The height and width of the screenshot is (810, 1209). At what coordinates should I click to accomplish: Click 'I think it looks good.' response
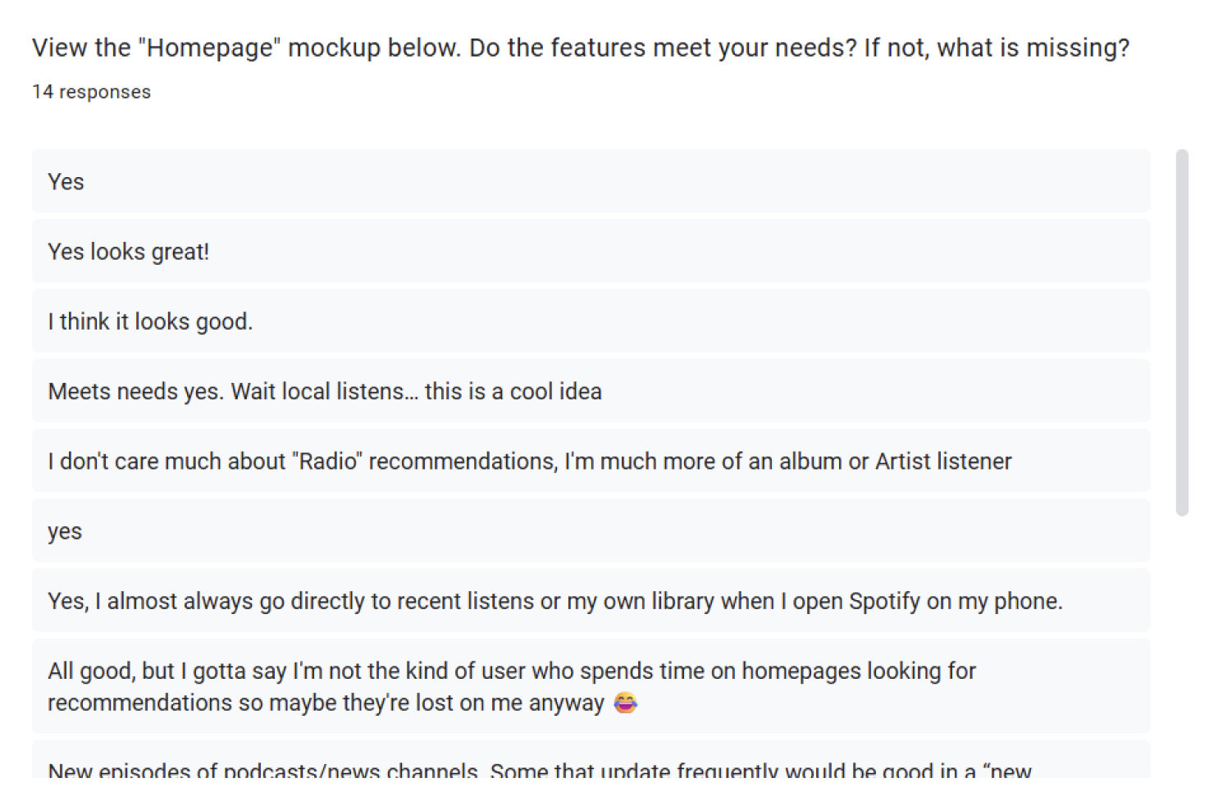(x=591, y=321)
